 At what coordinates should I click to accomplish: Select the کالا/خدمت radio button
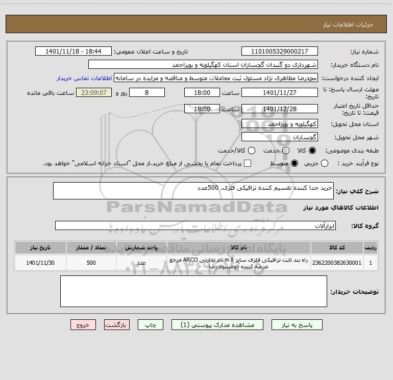[x=252, y=150]
